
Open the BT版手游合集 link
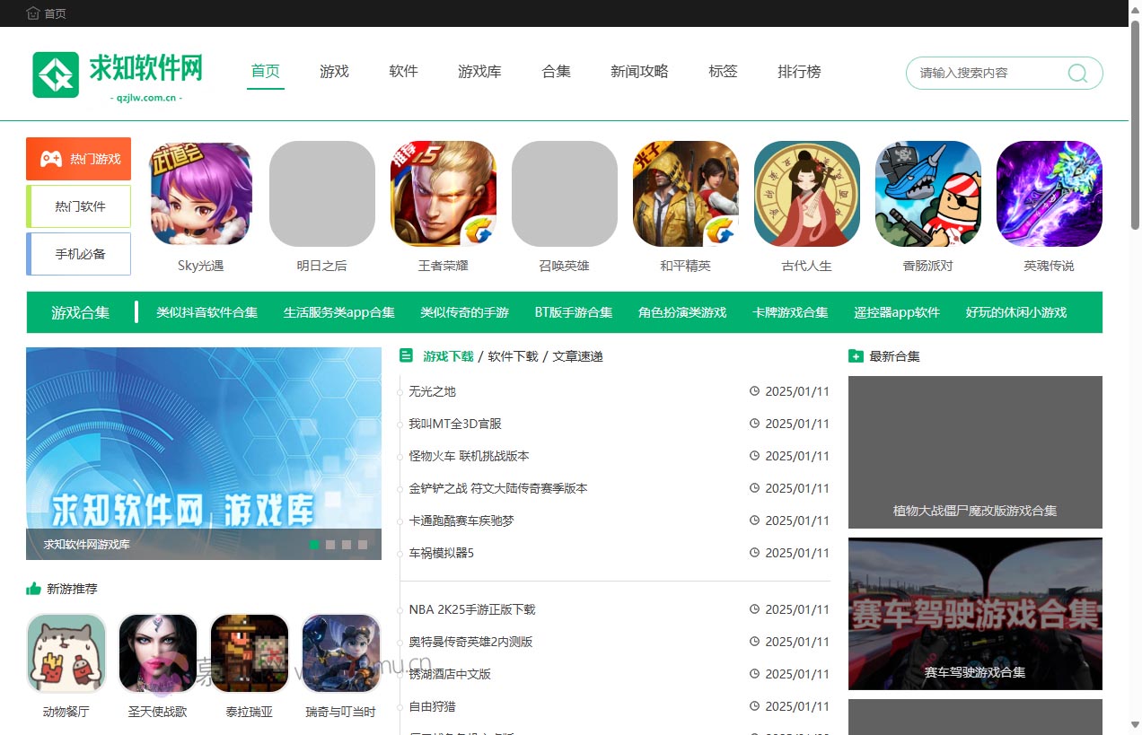(573, 312)
